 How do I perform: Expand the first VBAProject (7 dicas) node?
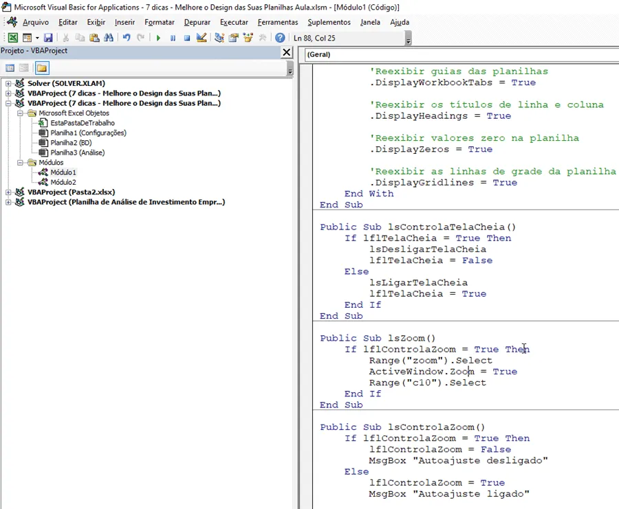(8, 93)
